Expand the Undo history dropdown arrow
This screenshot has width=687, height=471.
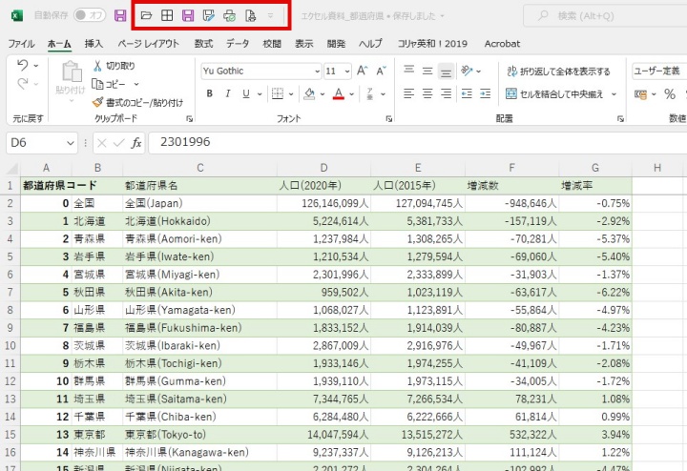pyautogui.click(x=36, y=66)
